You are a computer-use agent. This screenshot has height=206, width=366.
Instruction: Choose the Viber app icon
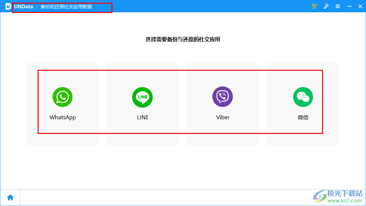(x=223, y=97)
